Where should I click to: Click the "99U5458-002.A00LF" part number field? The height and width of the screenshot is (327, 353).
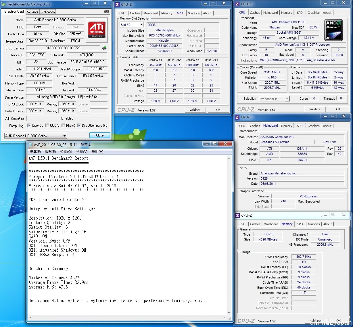point(164,46)
